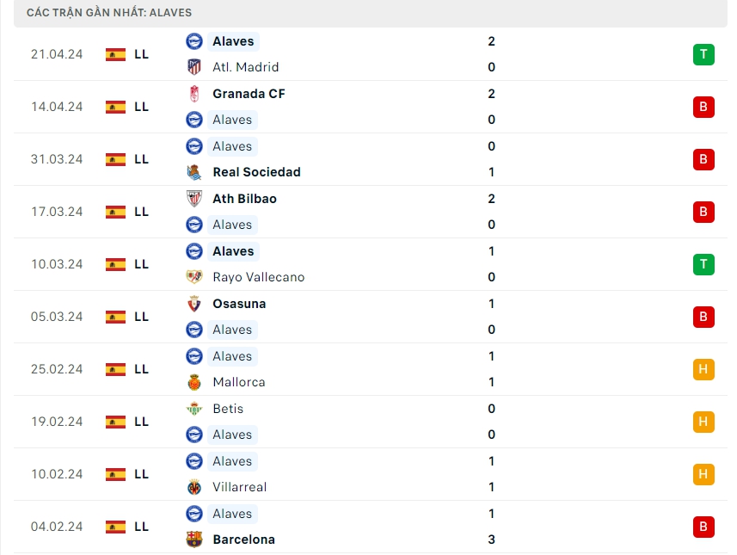
Task: Click the Mallorca club crest
Action: [x=193, y=382]
